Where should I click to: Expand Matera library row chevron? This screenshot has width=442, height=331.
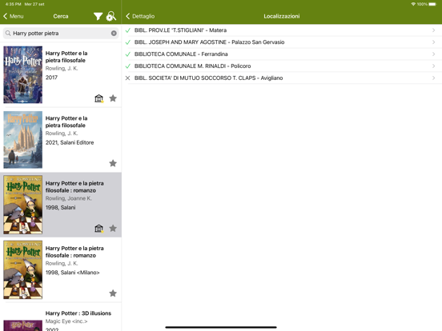click(x=433, y=30)
